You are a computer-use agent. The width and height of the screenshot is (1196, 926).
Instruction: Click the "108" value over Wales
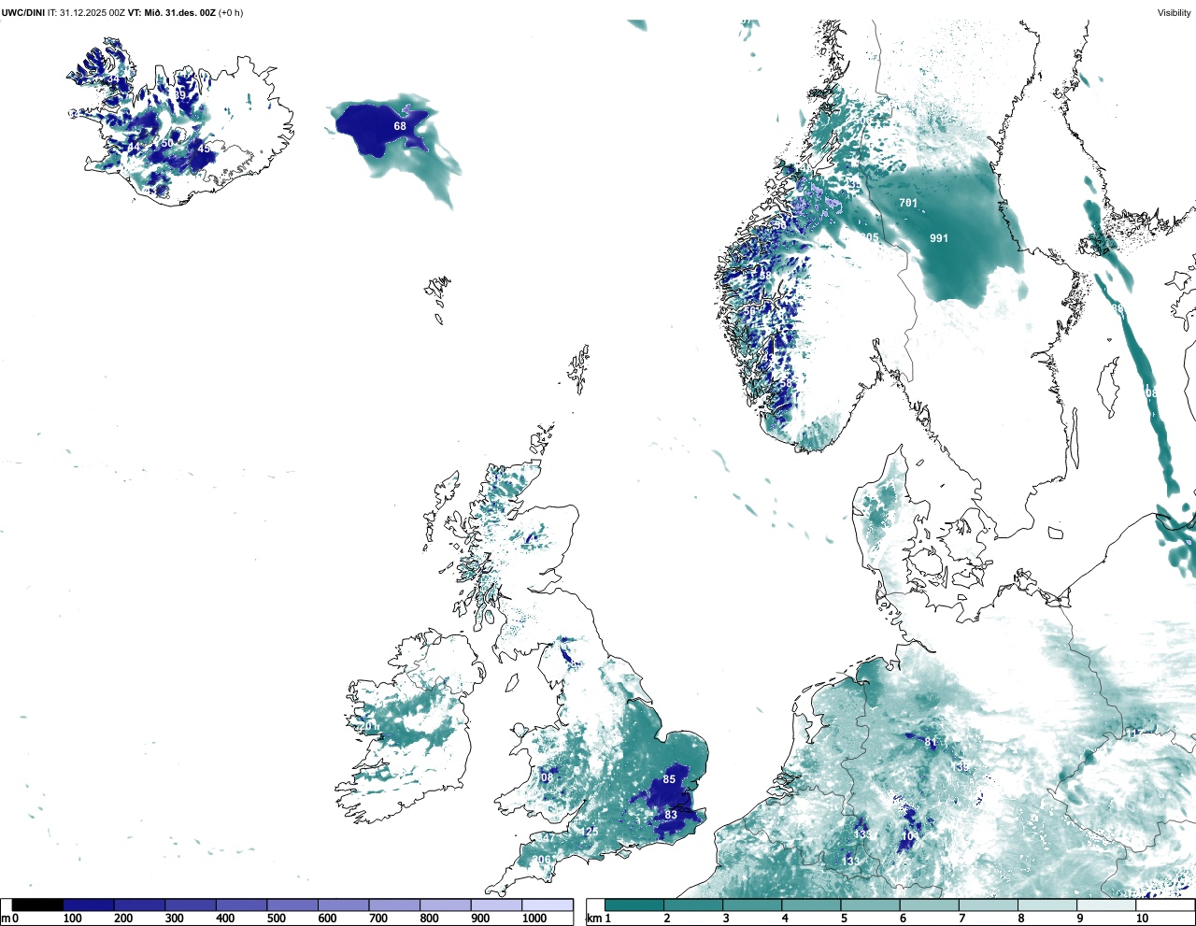coord(545,778)
